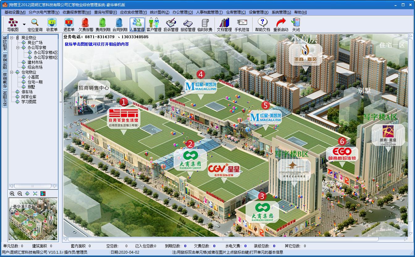Collapse the 住宅物业 tree node
This screenshot has height=257, width=415.
12,72
